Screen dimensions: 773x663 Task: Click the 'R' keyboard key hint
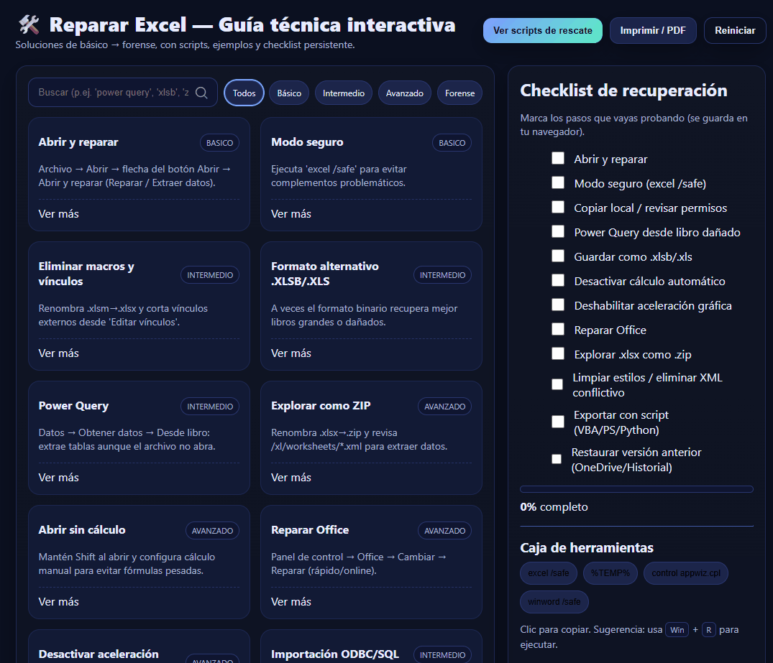pos(709,629)
